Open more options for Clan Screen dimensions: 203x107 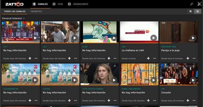tap(115, 58)
